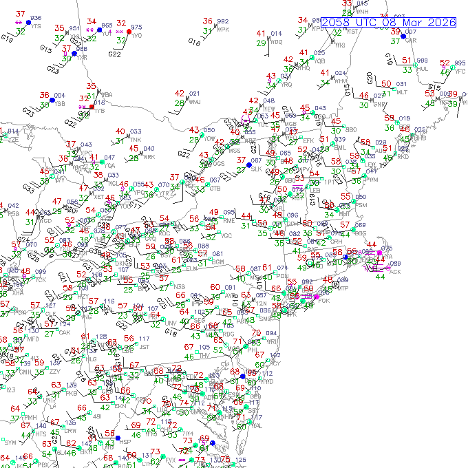Select the P58 station label

[x=14, y=214]
